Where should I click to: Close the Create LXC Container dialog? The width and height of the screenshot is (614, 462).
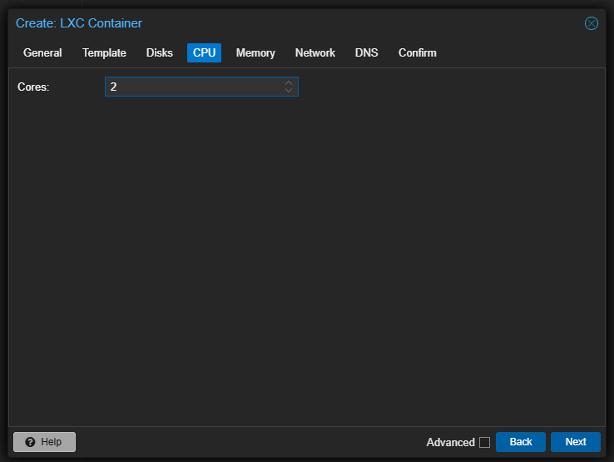click(x=592, y=23)
